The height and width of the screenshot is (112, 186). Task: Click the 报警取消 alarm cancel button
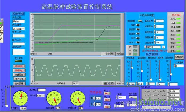(179, 57)
